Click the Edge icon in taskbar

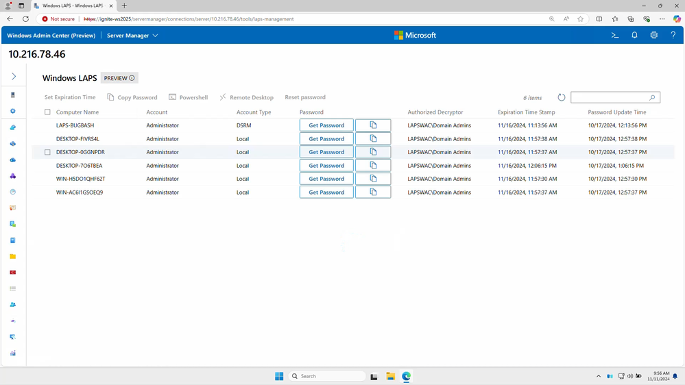tap(407, 376)
